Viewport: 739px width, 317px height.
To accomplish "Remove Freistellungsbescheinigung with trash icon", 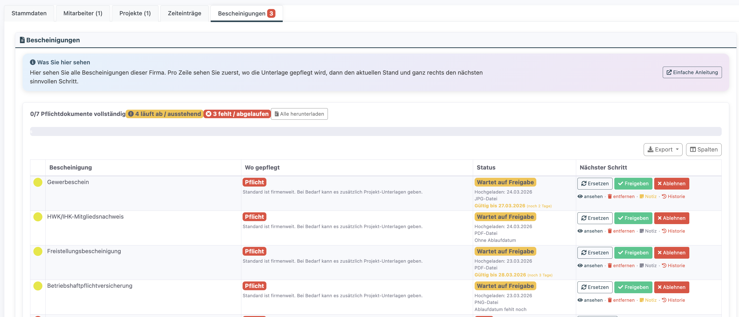I will pos(610,265).
